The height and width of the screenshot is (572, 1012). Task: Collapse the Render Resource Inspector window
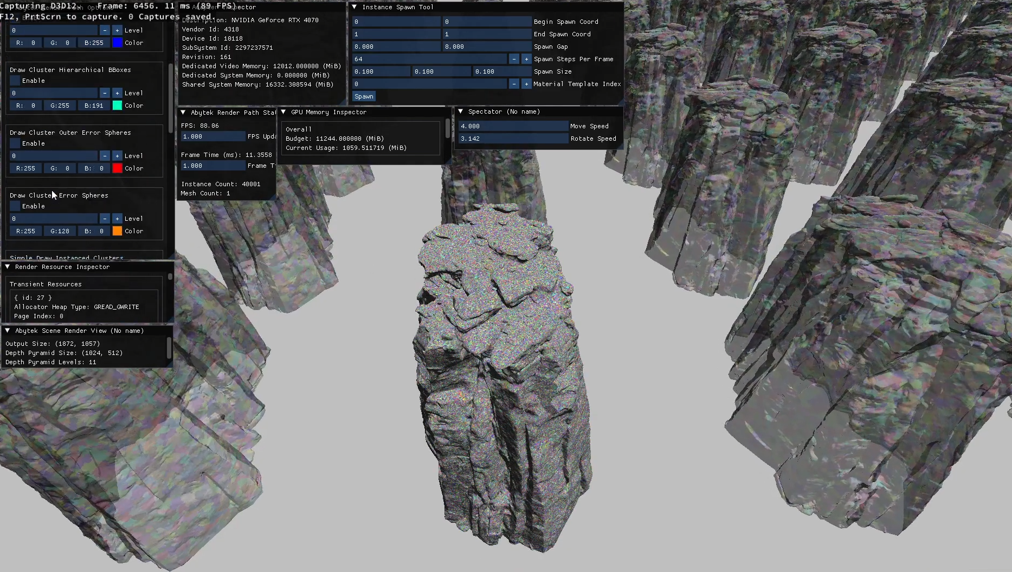tap(8, 267)
